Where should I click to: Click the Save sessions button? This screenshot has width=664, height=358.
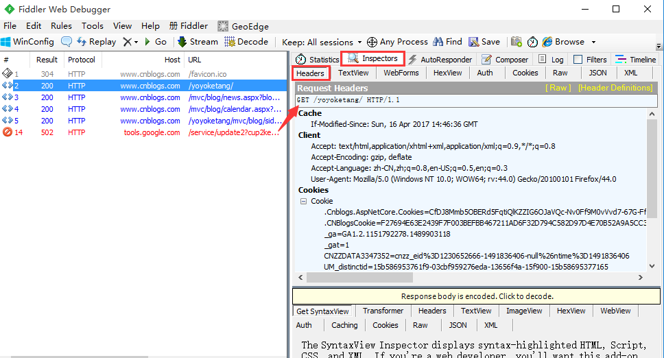click(x=484, y=41)
